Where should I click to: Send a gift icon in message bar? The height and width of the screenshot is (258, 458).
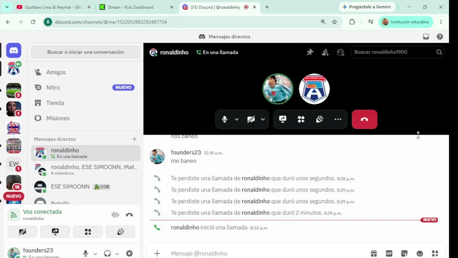(374, 253)
